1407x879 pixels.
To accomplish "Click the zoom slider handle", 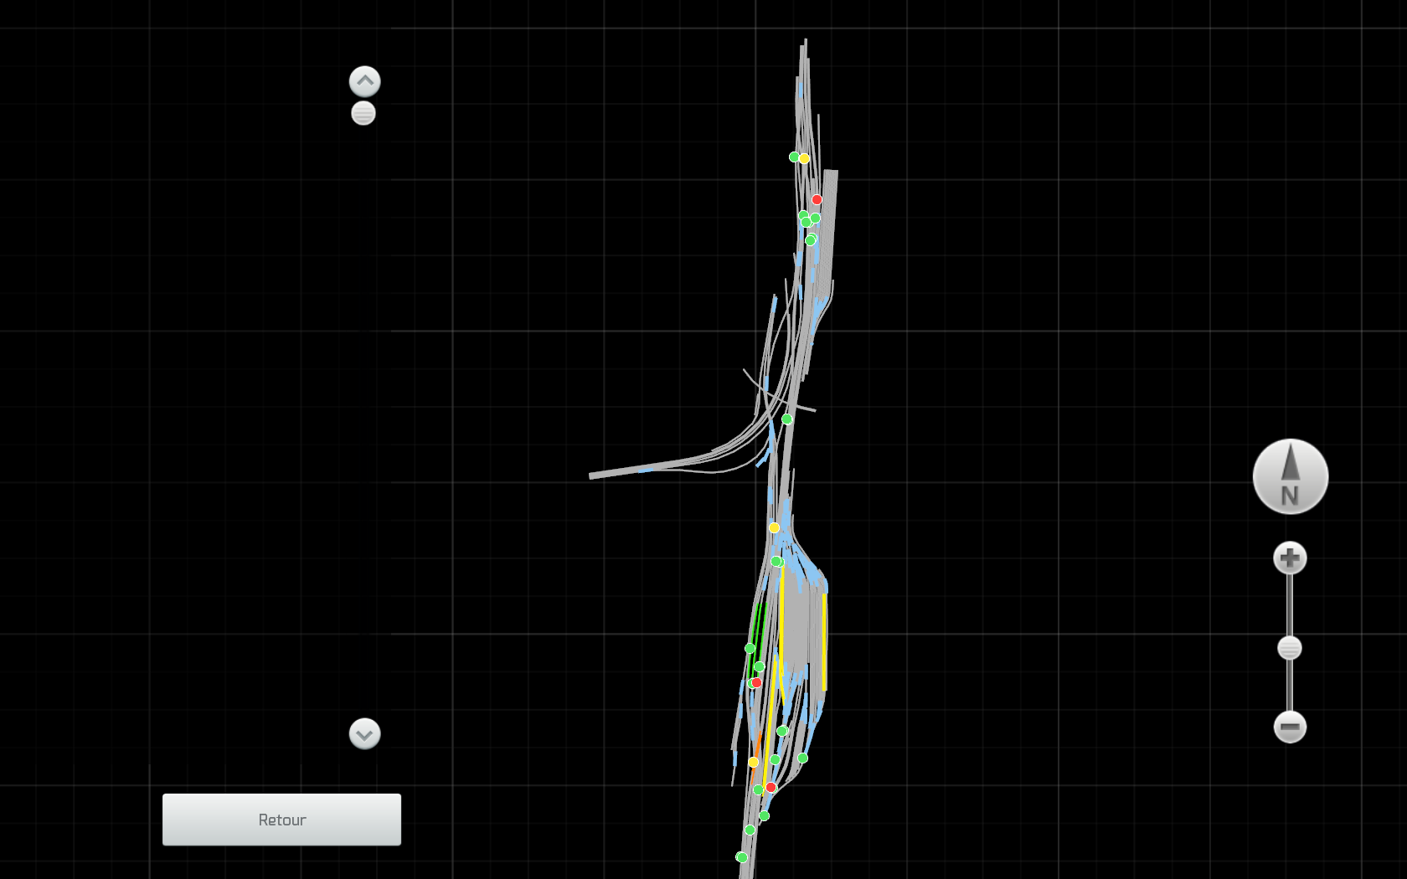I will (1290, 648).
